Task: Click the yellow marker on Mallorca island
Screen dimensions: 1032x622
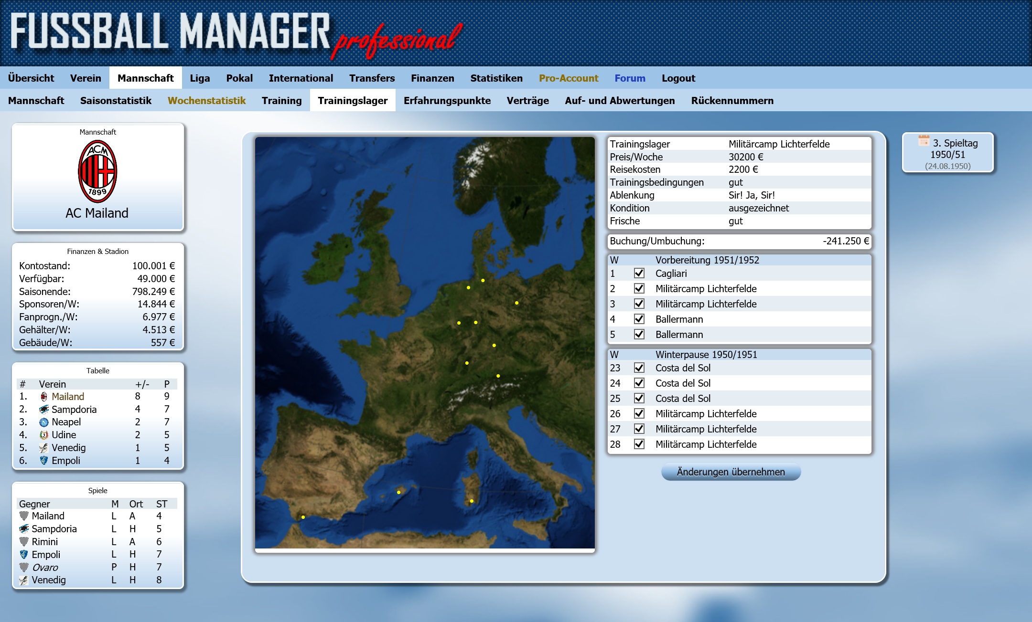Action: [x=399, y=492]
